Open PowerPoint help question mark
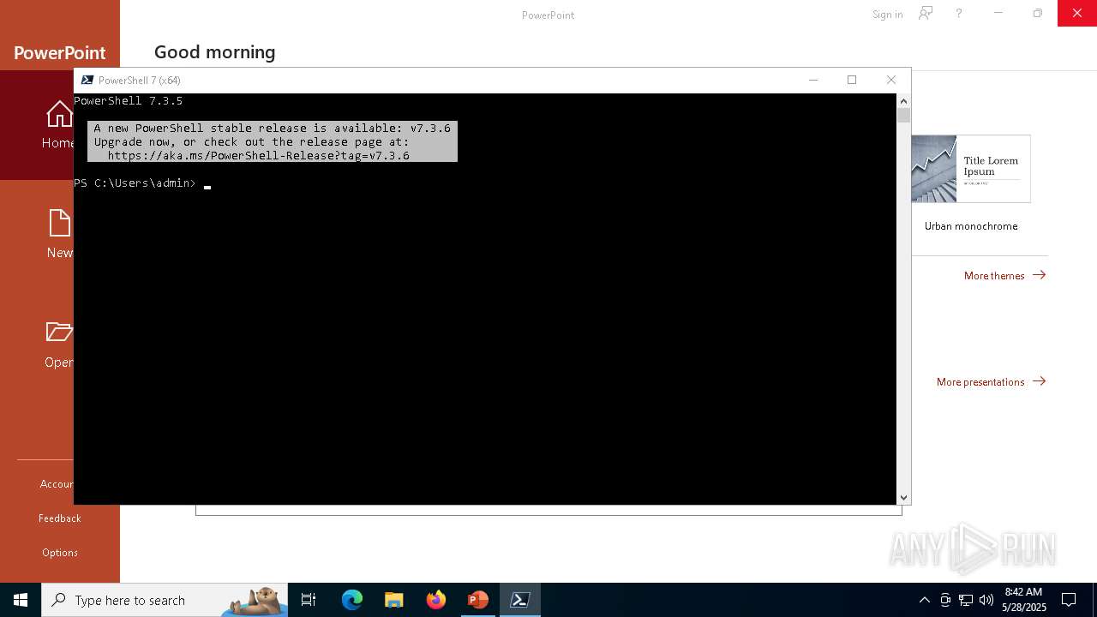This screenshot has height=617, width=1097. point(959,14)
